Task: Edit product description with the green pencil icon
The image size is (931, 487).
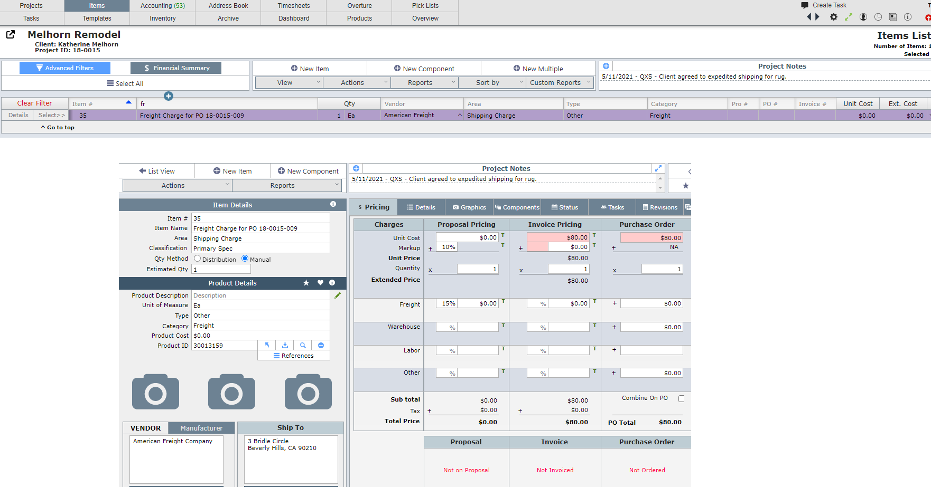Action: coord(338,295)
